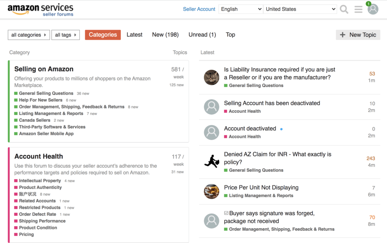Open the Selling on Amazon category

[44, 69]
